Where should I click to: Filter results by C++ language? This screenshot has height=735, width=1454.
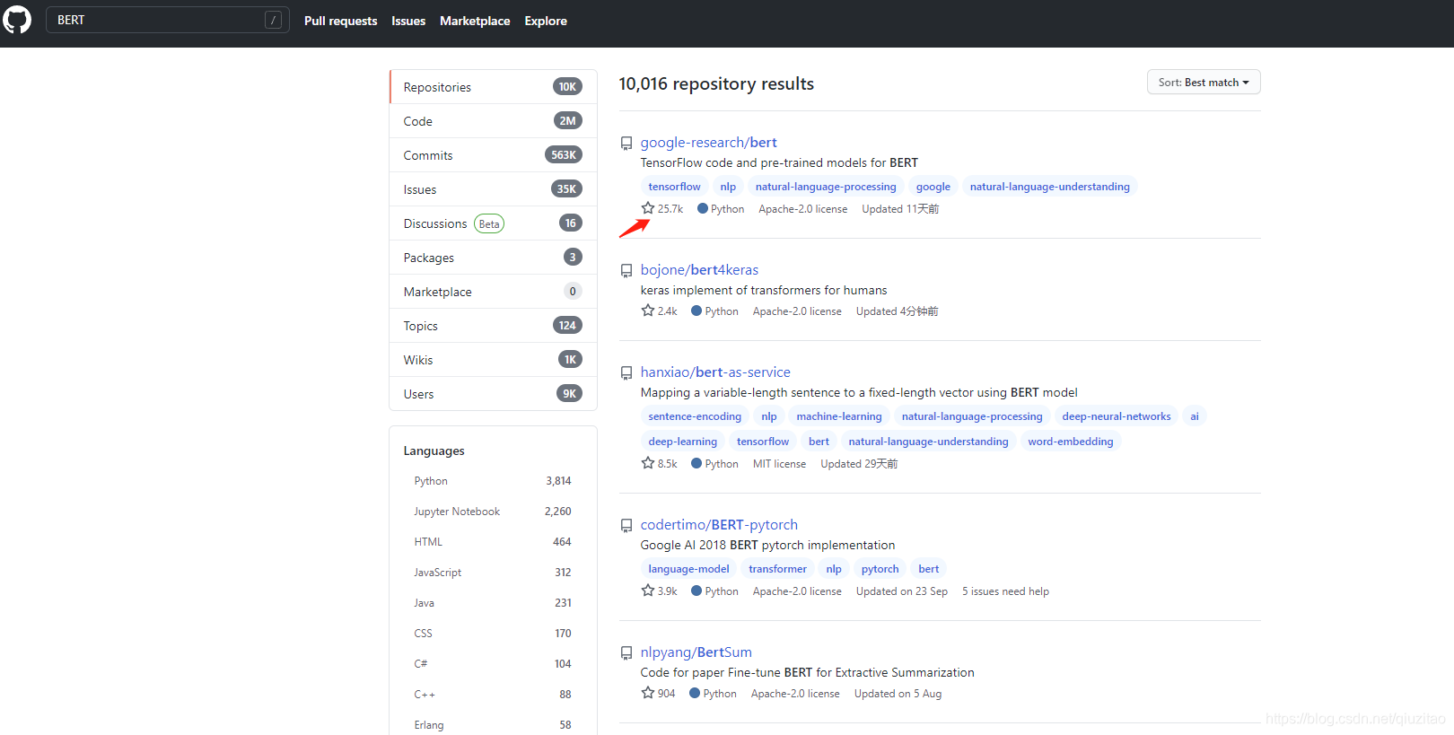(493, 695)
